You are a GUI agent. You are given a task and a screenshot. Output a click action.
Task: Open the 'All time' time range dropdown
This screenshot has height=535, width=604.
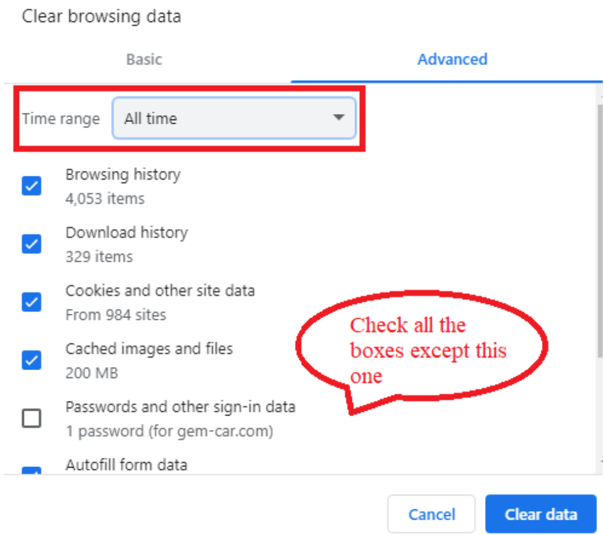pyautogui.click(x=234, y=118)
